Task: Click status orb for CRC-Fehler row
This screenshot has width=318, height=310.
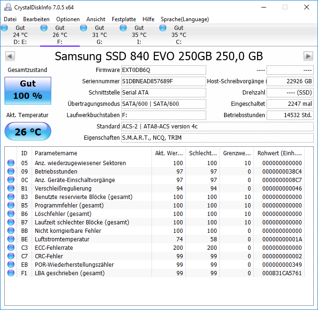Action: [x=11, y=256]
